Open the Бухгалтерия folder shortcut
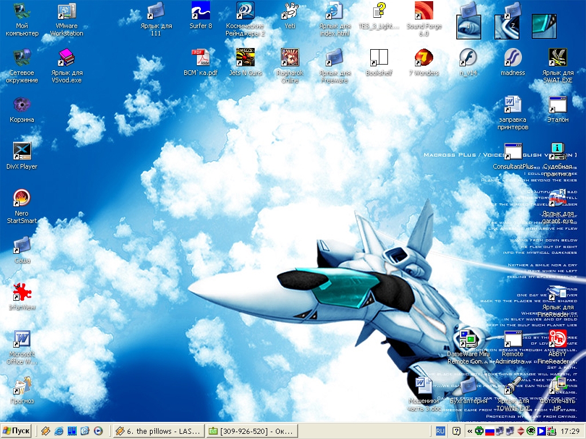Image resolution: width=586 pixels, height=439 pixels. 468,391
